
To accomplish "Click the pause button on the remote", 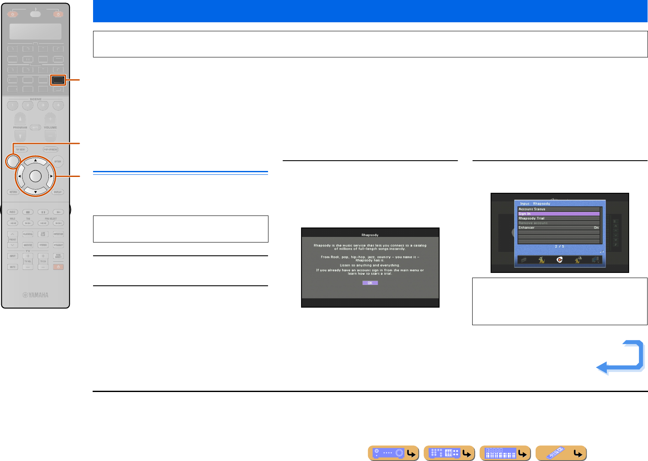I will pyautogui.click(x=43, y=212).
